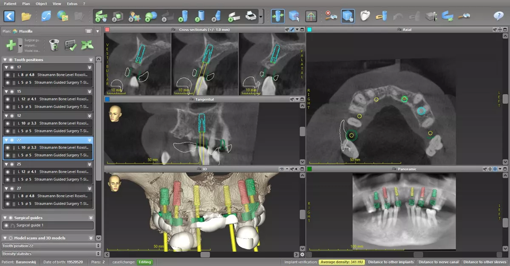Collapse tooth position 25 group

(6, 164)
